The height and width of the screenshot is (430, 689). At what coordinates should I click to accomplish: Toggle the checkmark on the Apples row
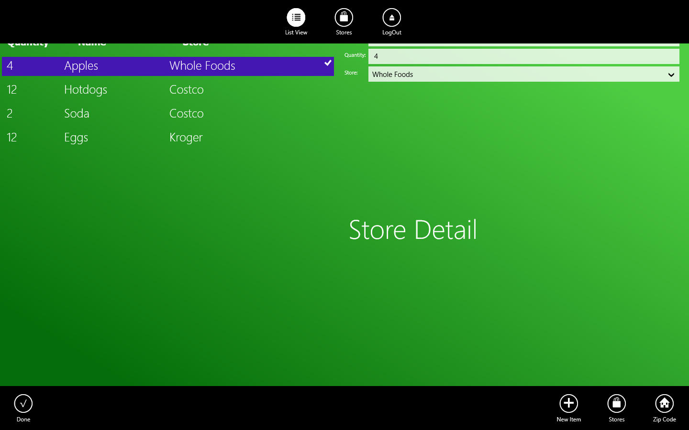(x=328, y=63)
